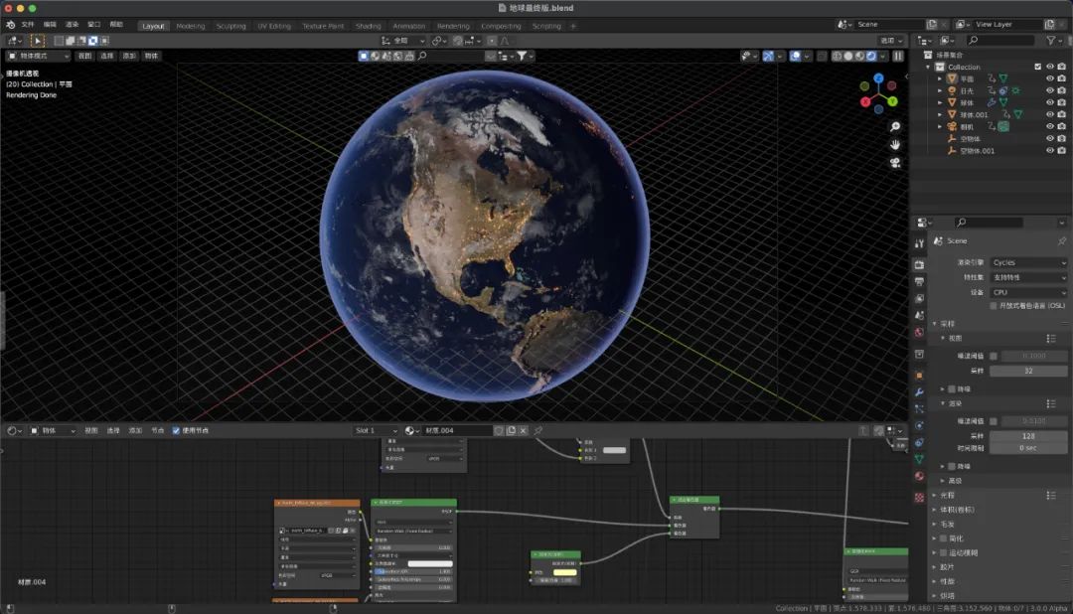
Task: Click the 视图 button in viewport header
Action: tap(84, 57)
